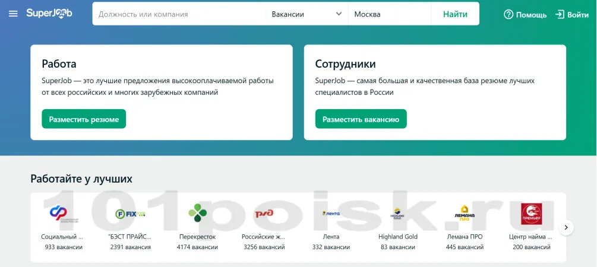Open "БЭСТ ПРАЙС" employer name
597x267 pixels.
[x=130, y=237]
